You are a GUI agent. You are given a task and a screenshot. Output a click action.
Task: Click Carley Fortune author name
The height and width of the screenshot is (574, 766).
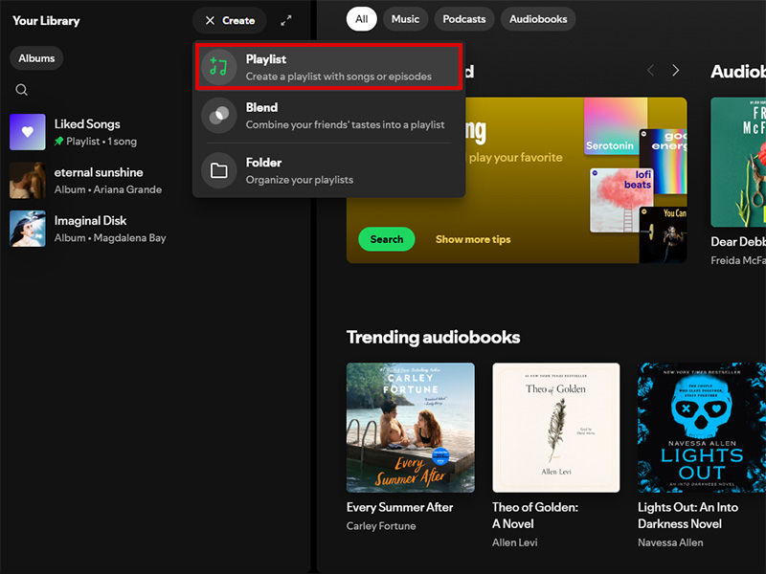pos(381,525)
